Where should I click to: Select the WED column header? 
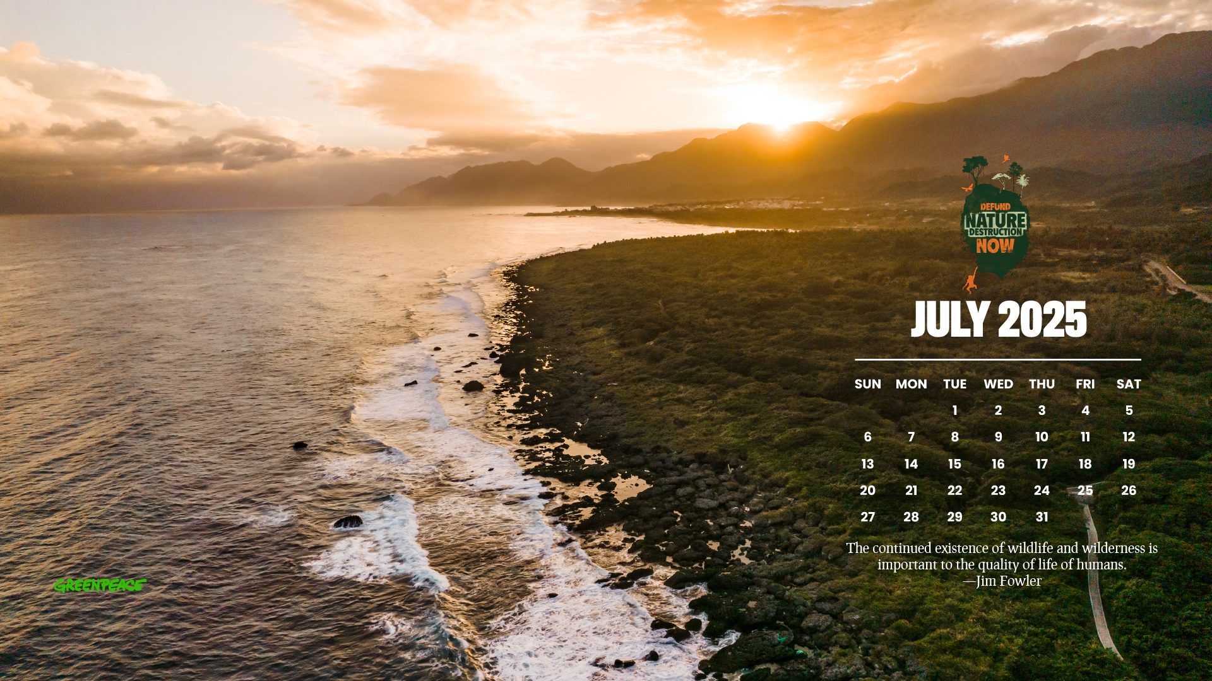click(998, 384)
